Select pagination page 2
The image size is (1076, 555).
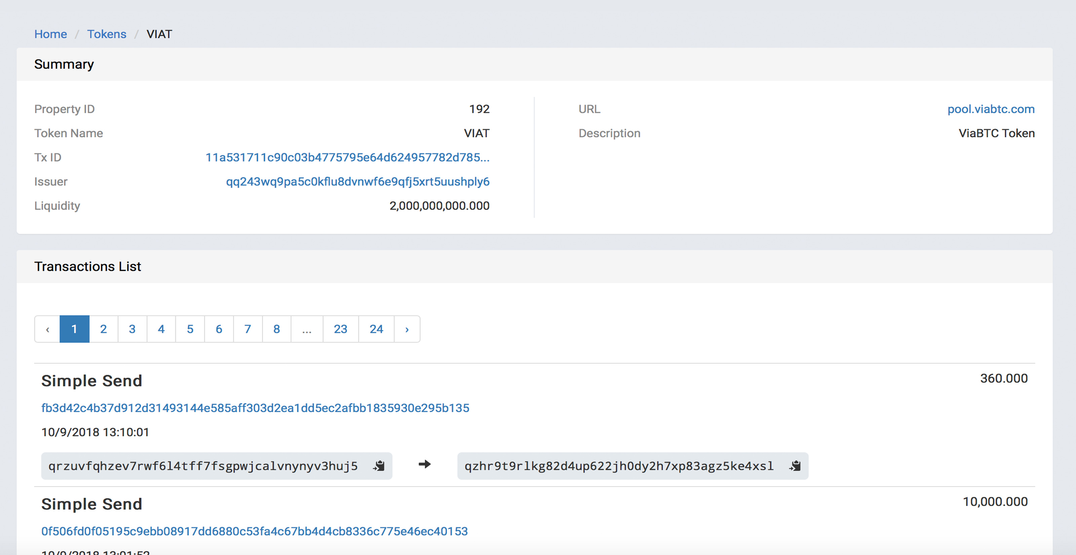[x=104, y=329]
